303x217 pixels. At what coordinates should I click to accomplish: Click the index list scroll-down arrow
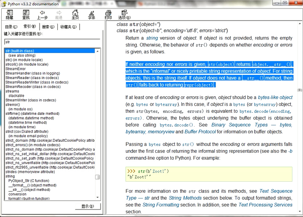coord(98,198)
